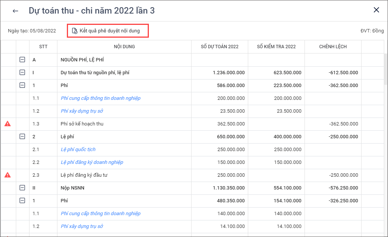This screenshot has height=237, width=388.
Task: Open Kết quả phê duyệt nội dung
Action: 108,31
